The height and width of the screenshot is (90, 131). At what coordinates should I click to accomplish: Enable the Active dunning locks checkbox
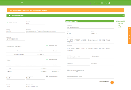(x=47, y=76)
